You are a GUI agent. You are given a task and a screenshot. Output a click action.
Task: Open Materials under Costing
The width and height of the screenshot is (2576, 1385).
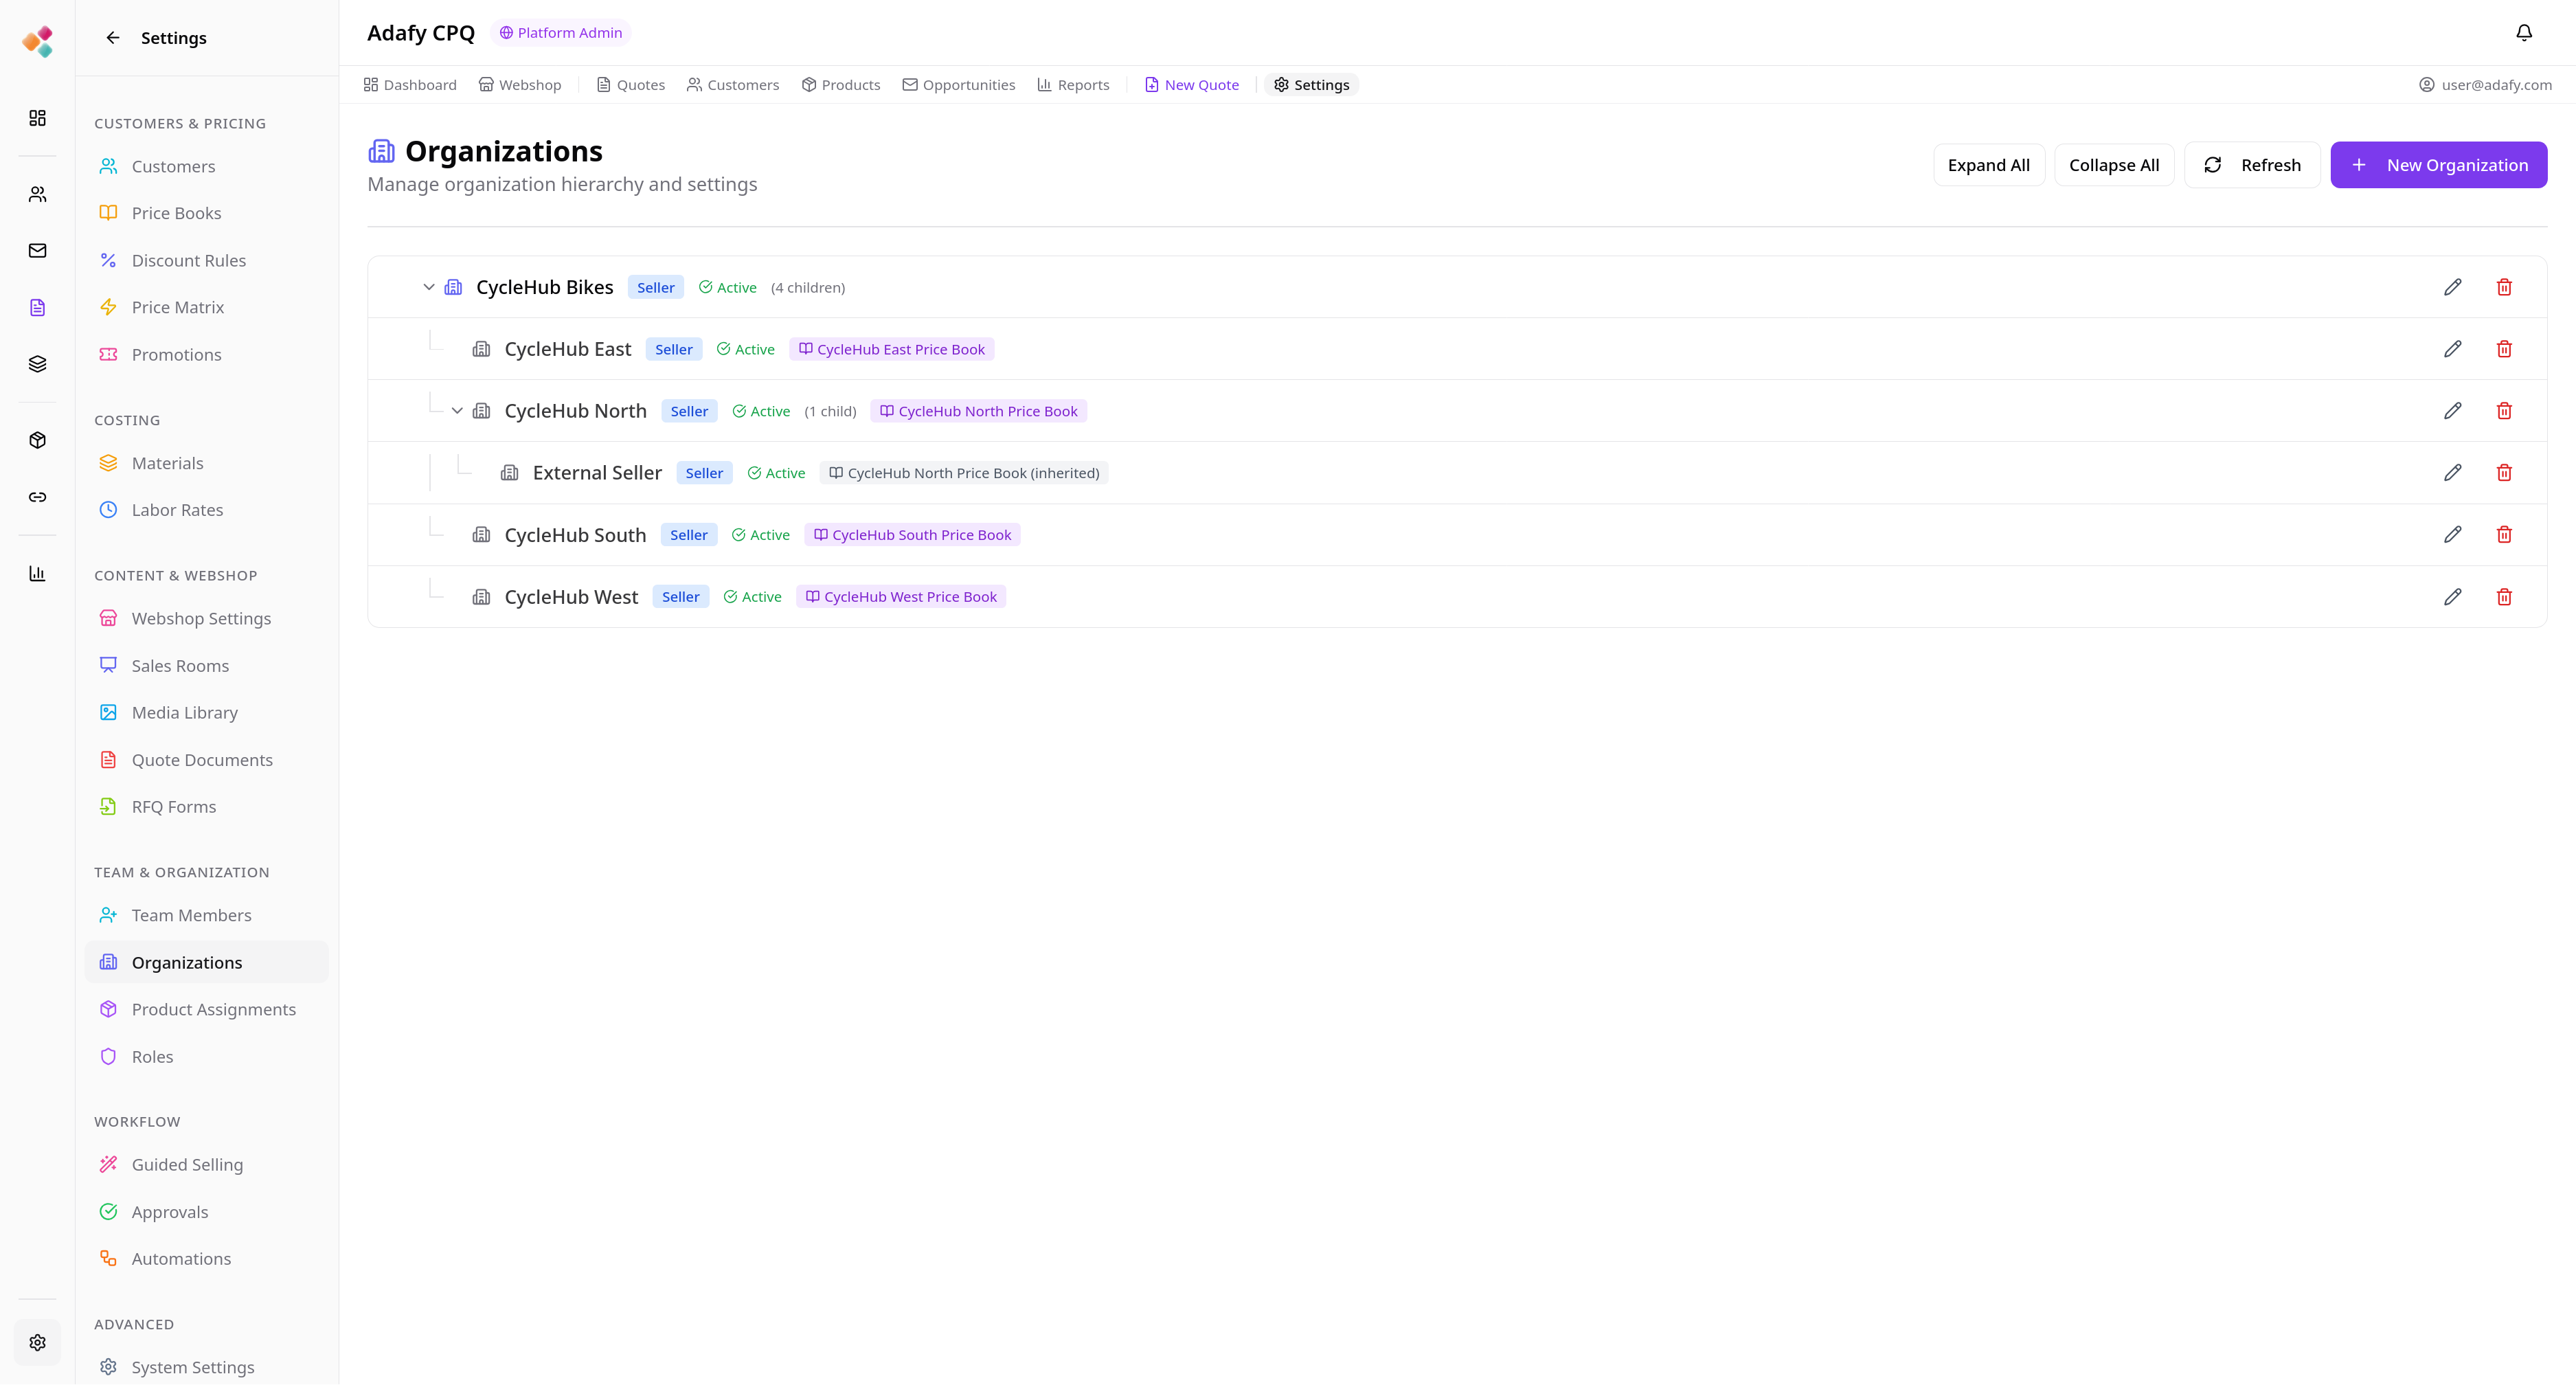pyautogui.click(x=207, y=463)
